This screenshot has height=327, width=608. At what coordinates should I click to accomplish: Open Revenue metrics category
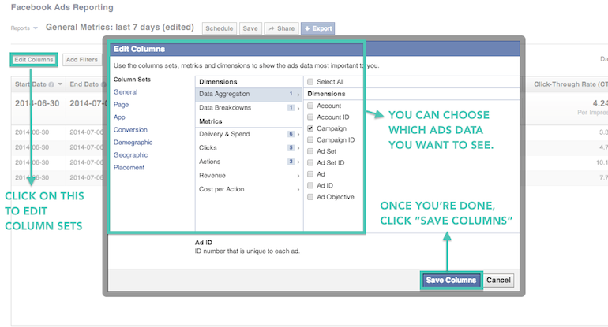[x=249, y=175]
